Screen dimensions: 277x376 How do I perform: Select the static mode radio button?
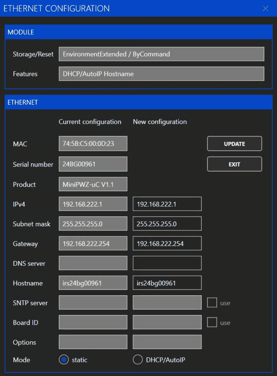(64, 360)
